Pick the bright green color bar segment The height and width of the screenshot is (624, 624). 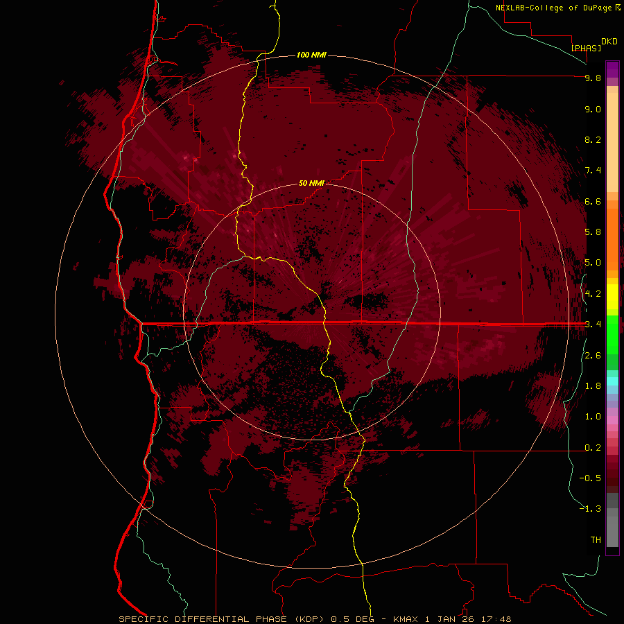click(612, 335)
